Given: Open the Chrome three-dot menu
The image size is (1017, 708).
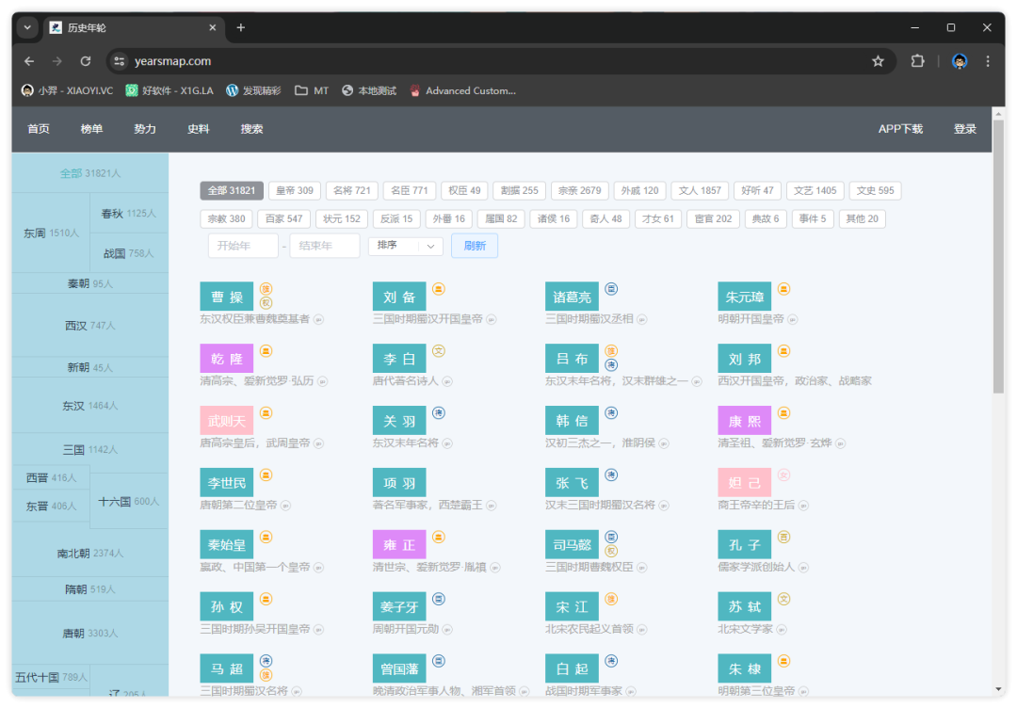Looking at the screenshot, I should (988, 61).
